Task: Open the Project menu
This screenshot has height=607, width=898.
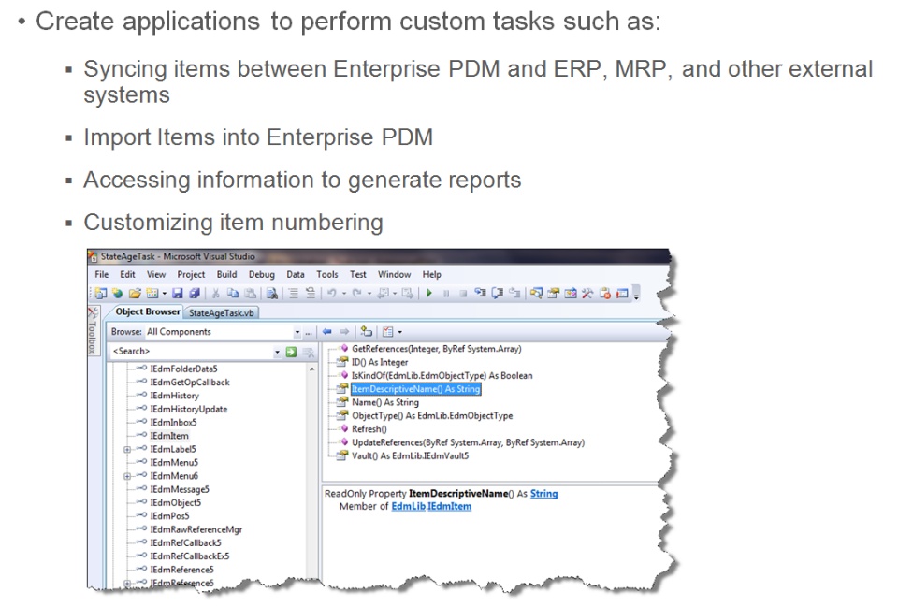Action: pyautogui.click(x=191, y=274)
